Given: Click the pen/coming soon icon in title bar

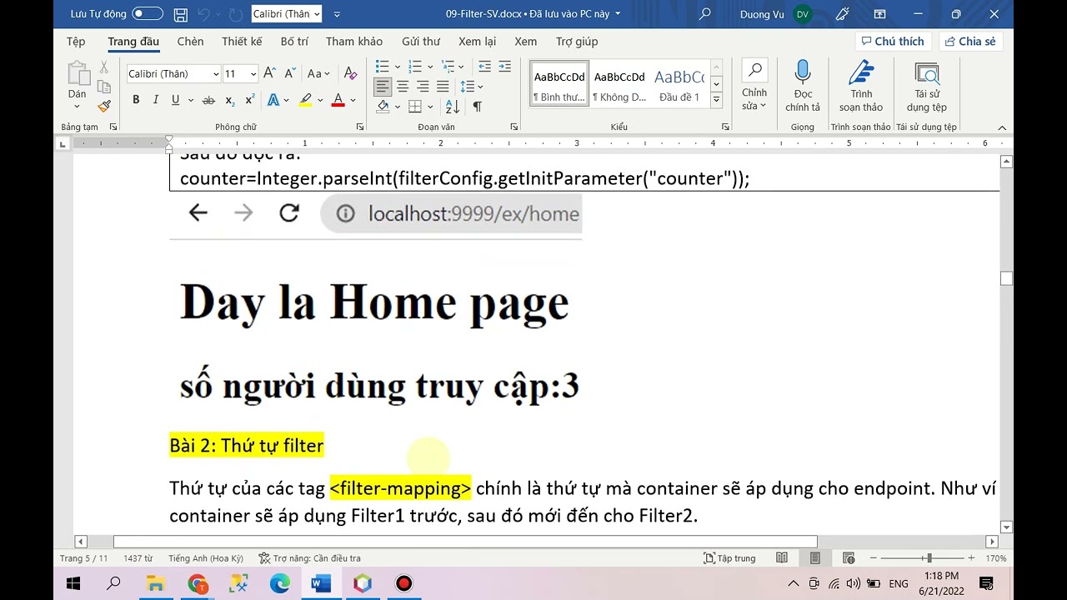Looking at the screenshot, I should (843, 14).
